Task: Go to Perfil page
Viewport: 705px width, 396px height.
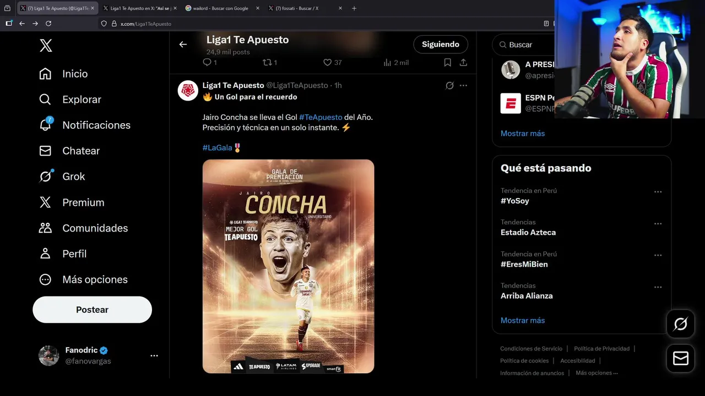Action: (63, 254)
